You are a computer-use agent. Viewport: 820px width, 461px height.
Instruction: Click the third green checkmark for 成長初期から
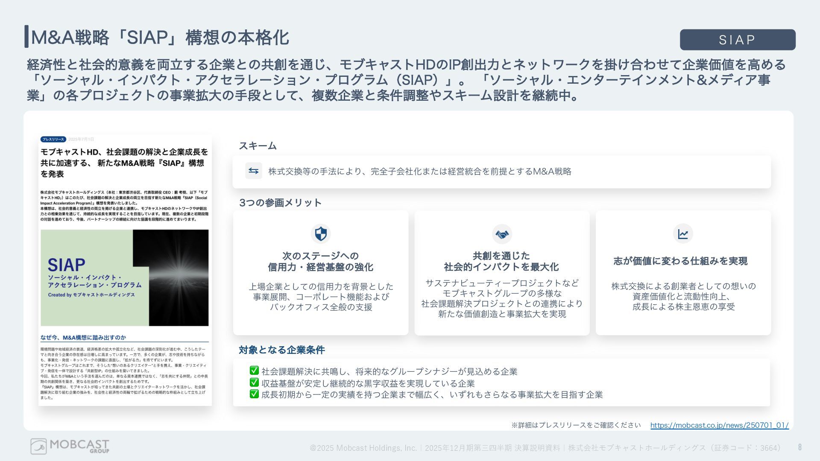coord(254,394)
